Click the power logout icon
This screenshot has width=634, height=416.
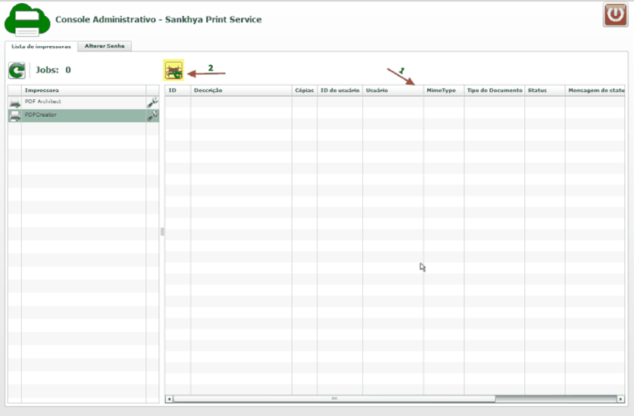point(615,15)
